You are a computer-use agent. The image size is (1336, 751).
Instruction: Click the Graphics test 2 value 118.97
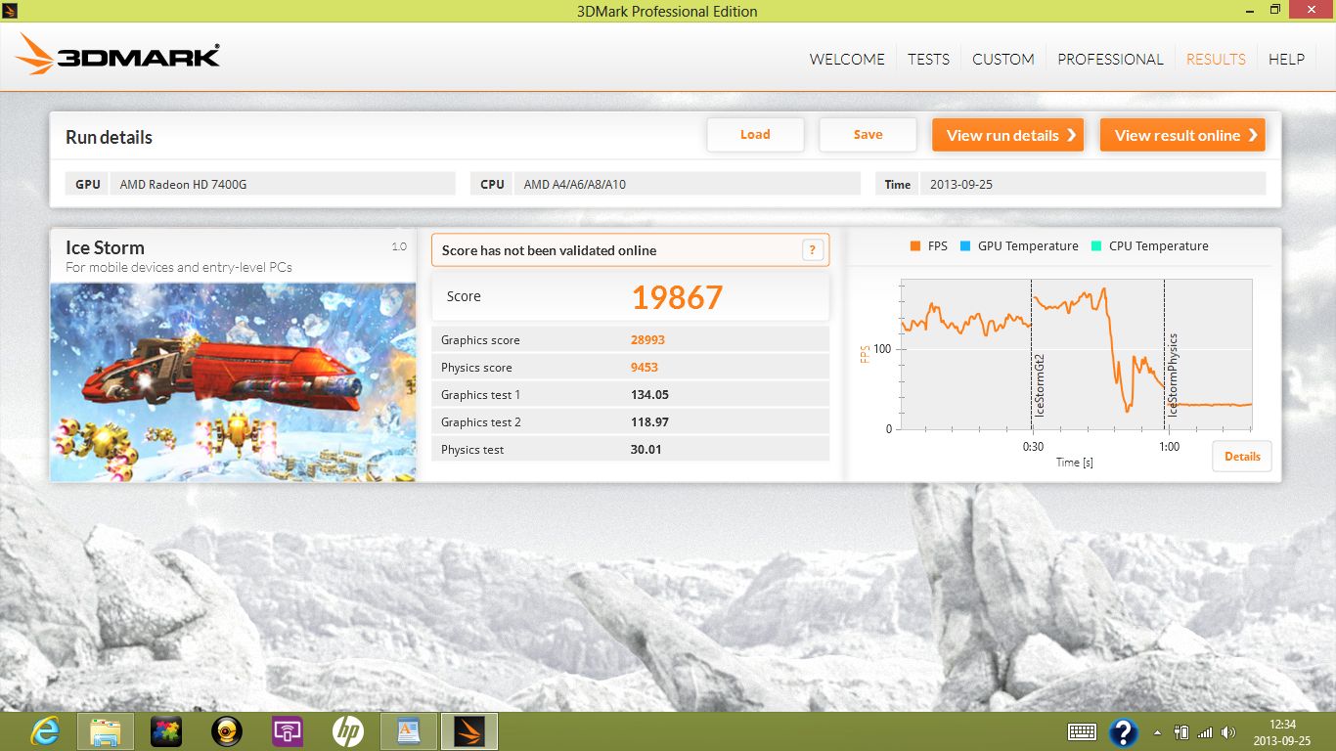(649, 422)
